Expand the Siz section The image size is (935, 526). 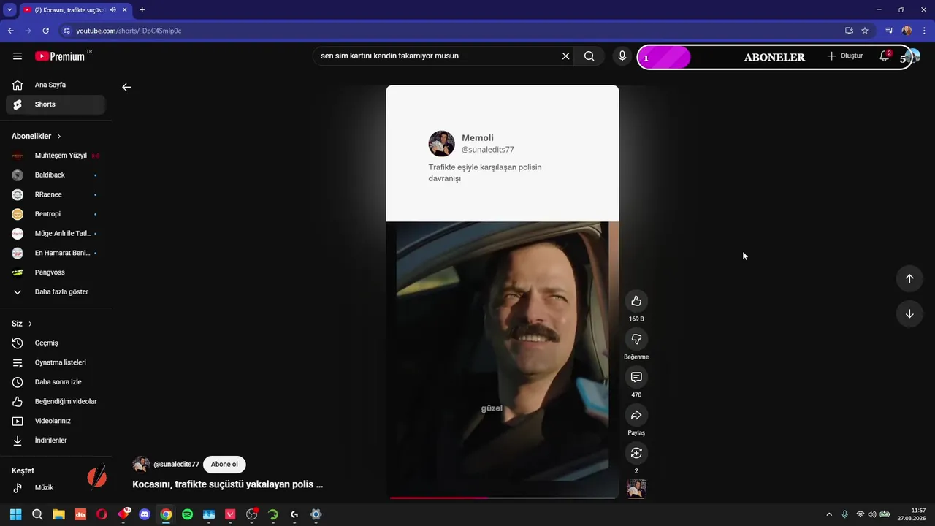(x=22, y=324)
